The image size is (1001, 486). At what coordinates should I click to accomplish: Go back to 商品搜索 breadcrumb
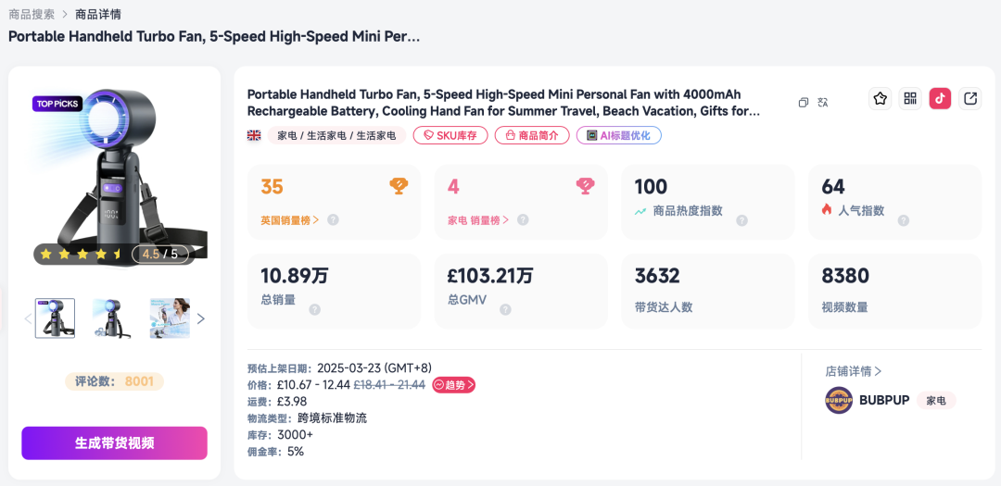32,14
